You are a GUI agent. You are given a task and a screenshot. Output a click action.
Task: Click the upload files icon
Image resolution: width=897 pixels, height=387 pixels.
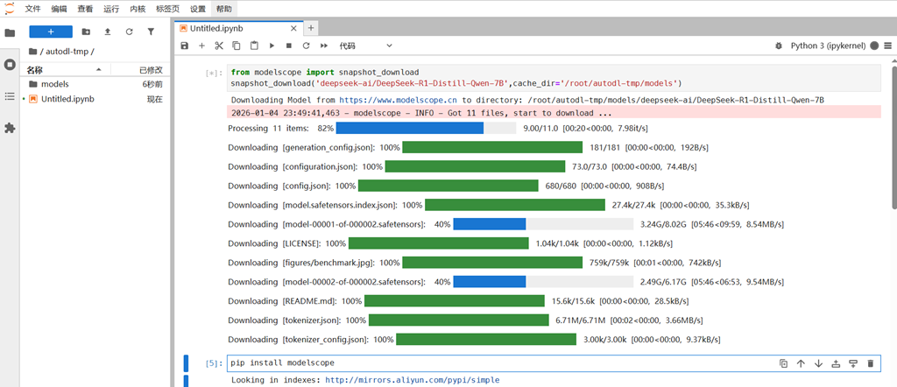pyautogui.click(x=108, y=32)
